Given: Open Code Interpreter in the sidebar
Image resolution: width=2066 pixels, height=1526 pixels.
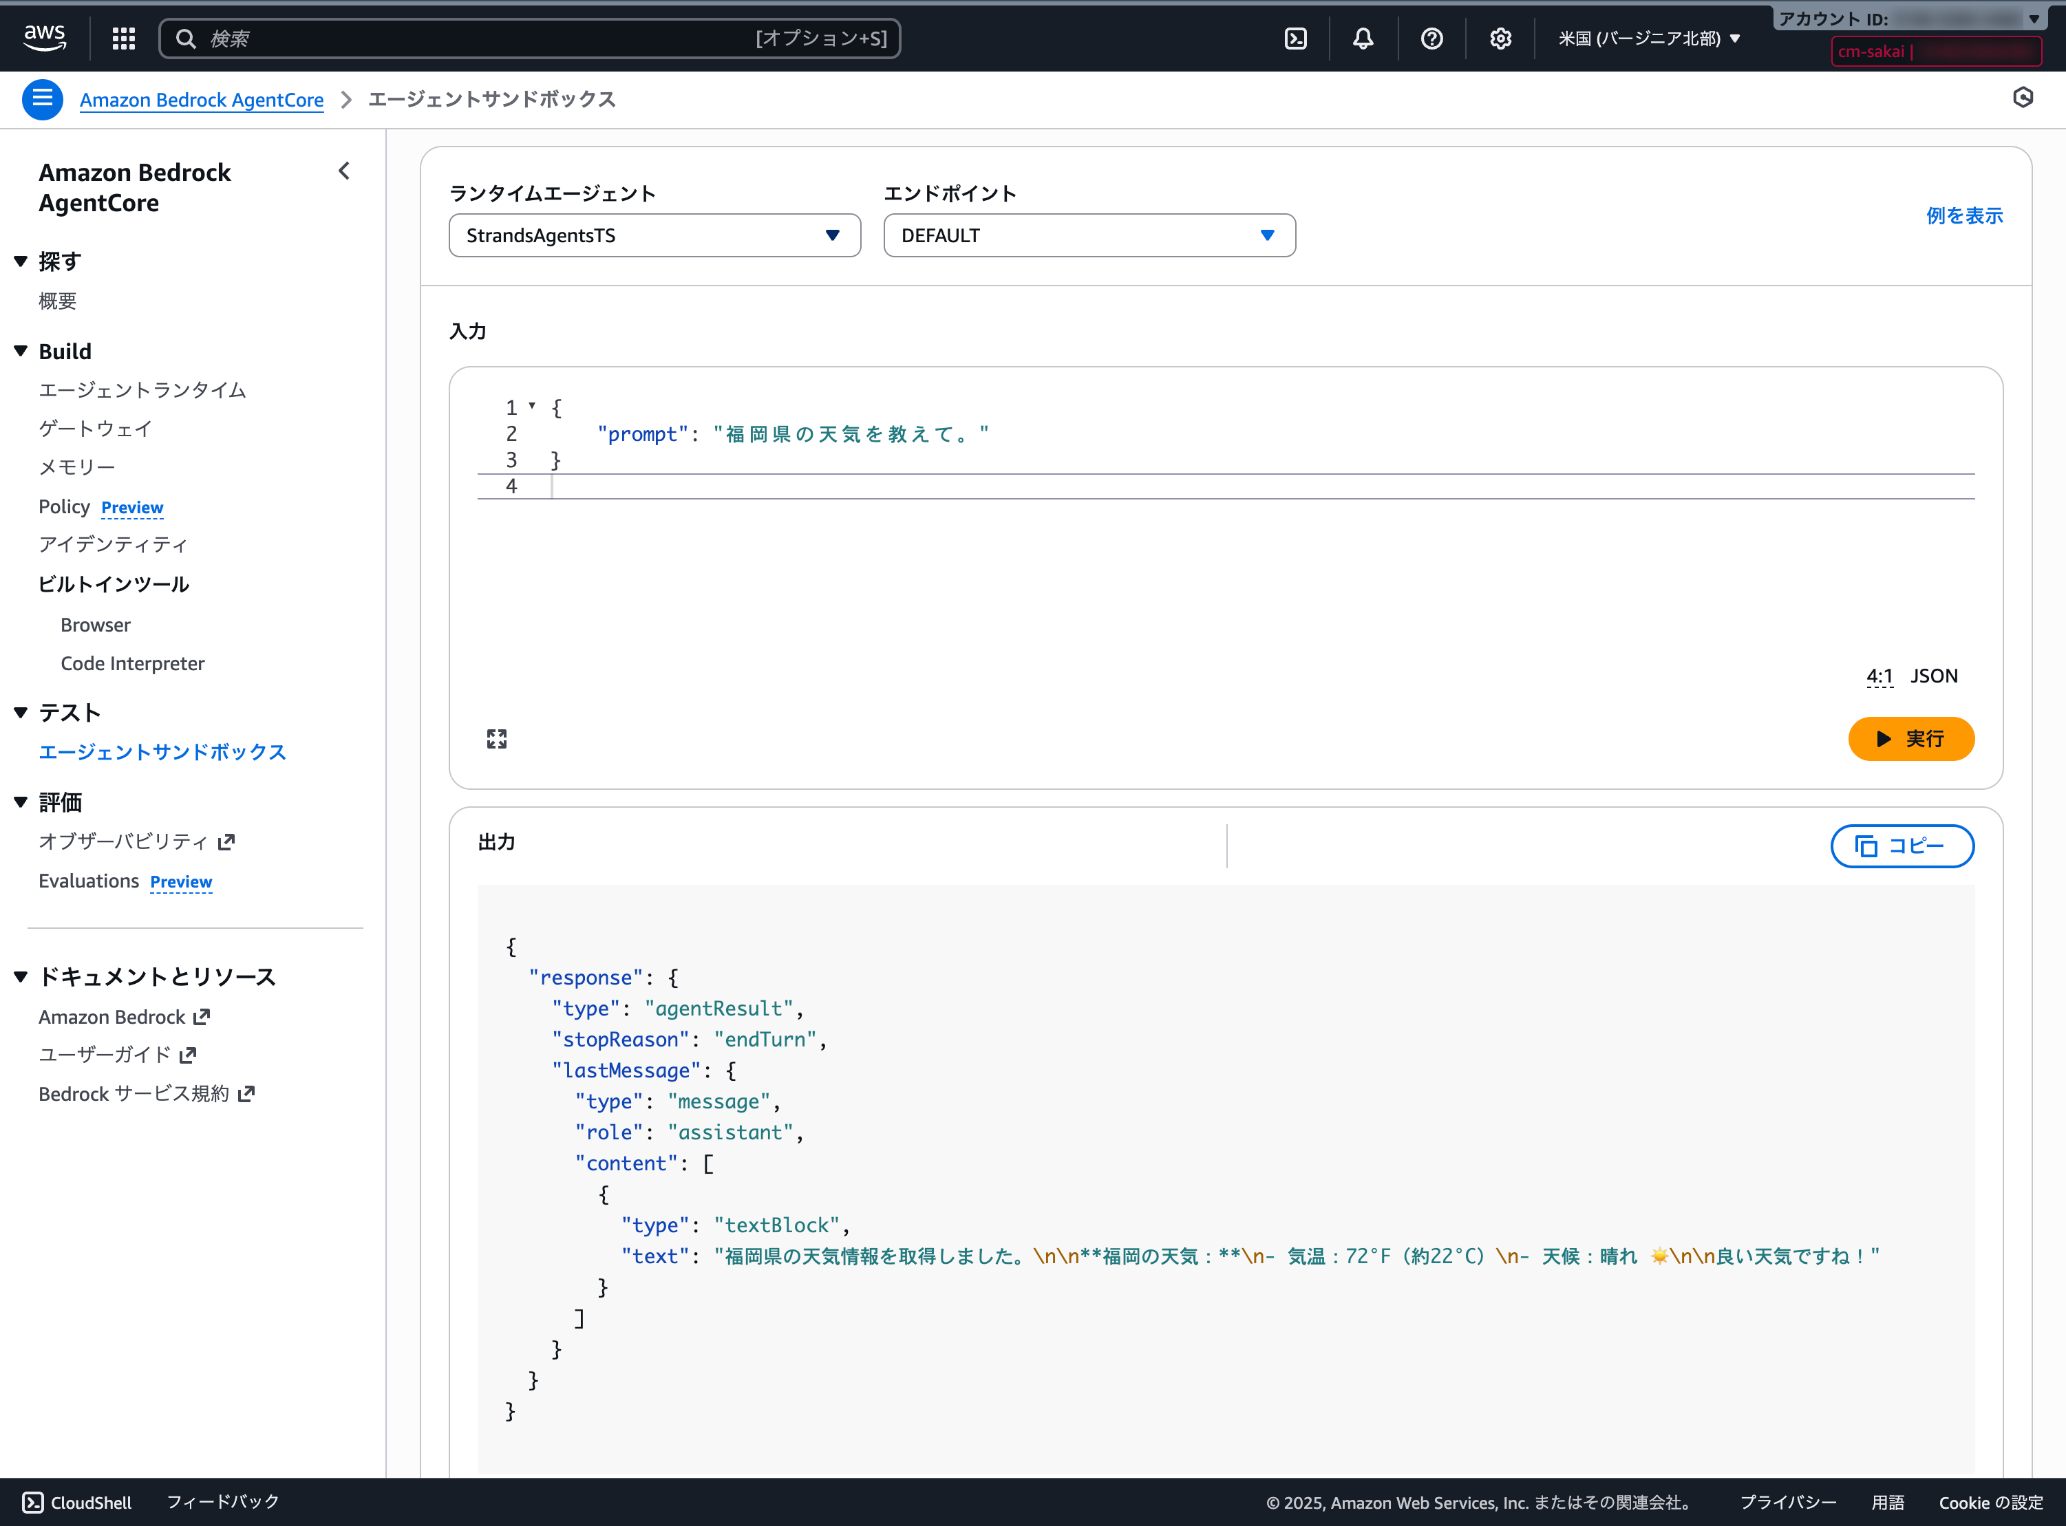Looking at the screenshot, I should coord(132,663).
